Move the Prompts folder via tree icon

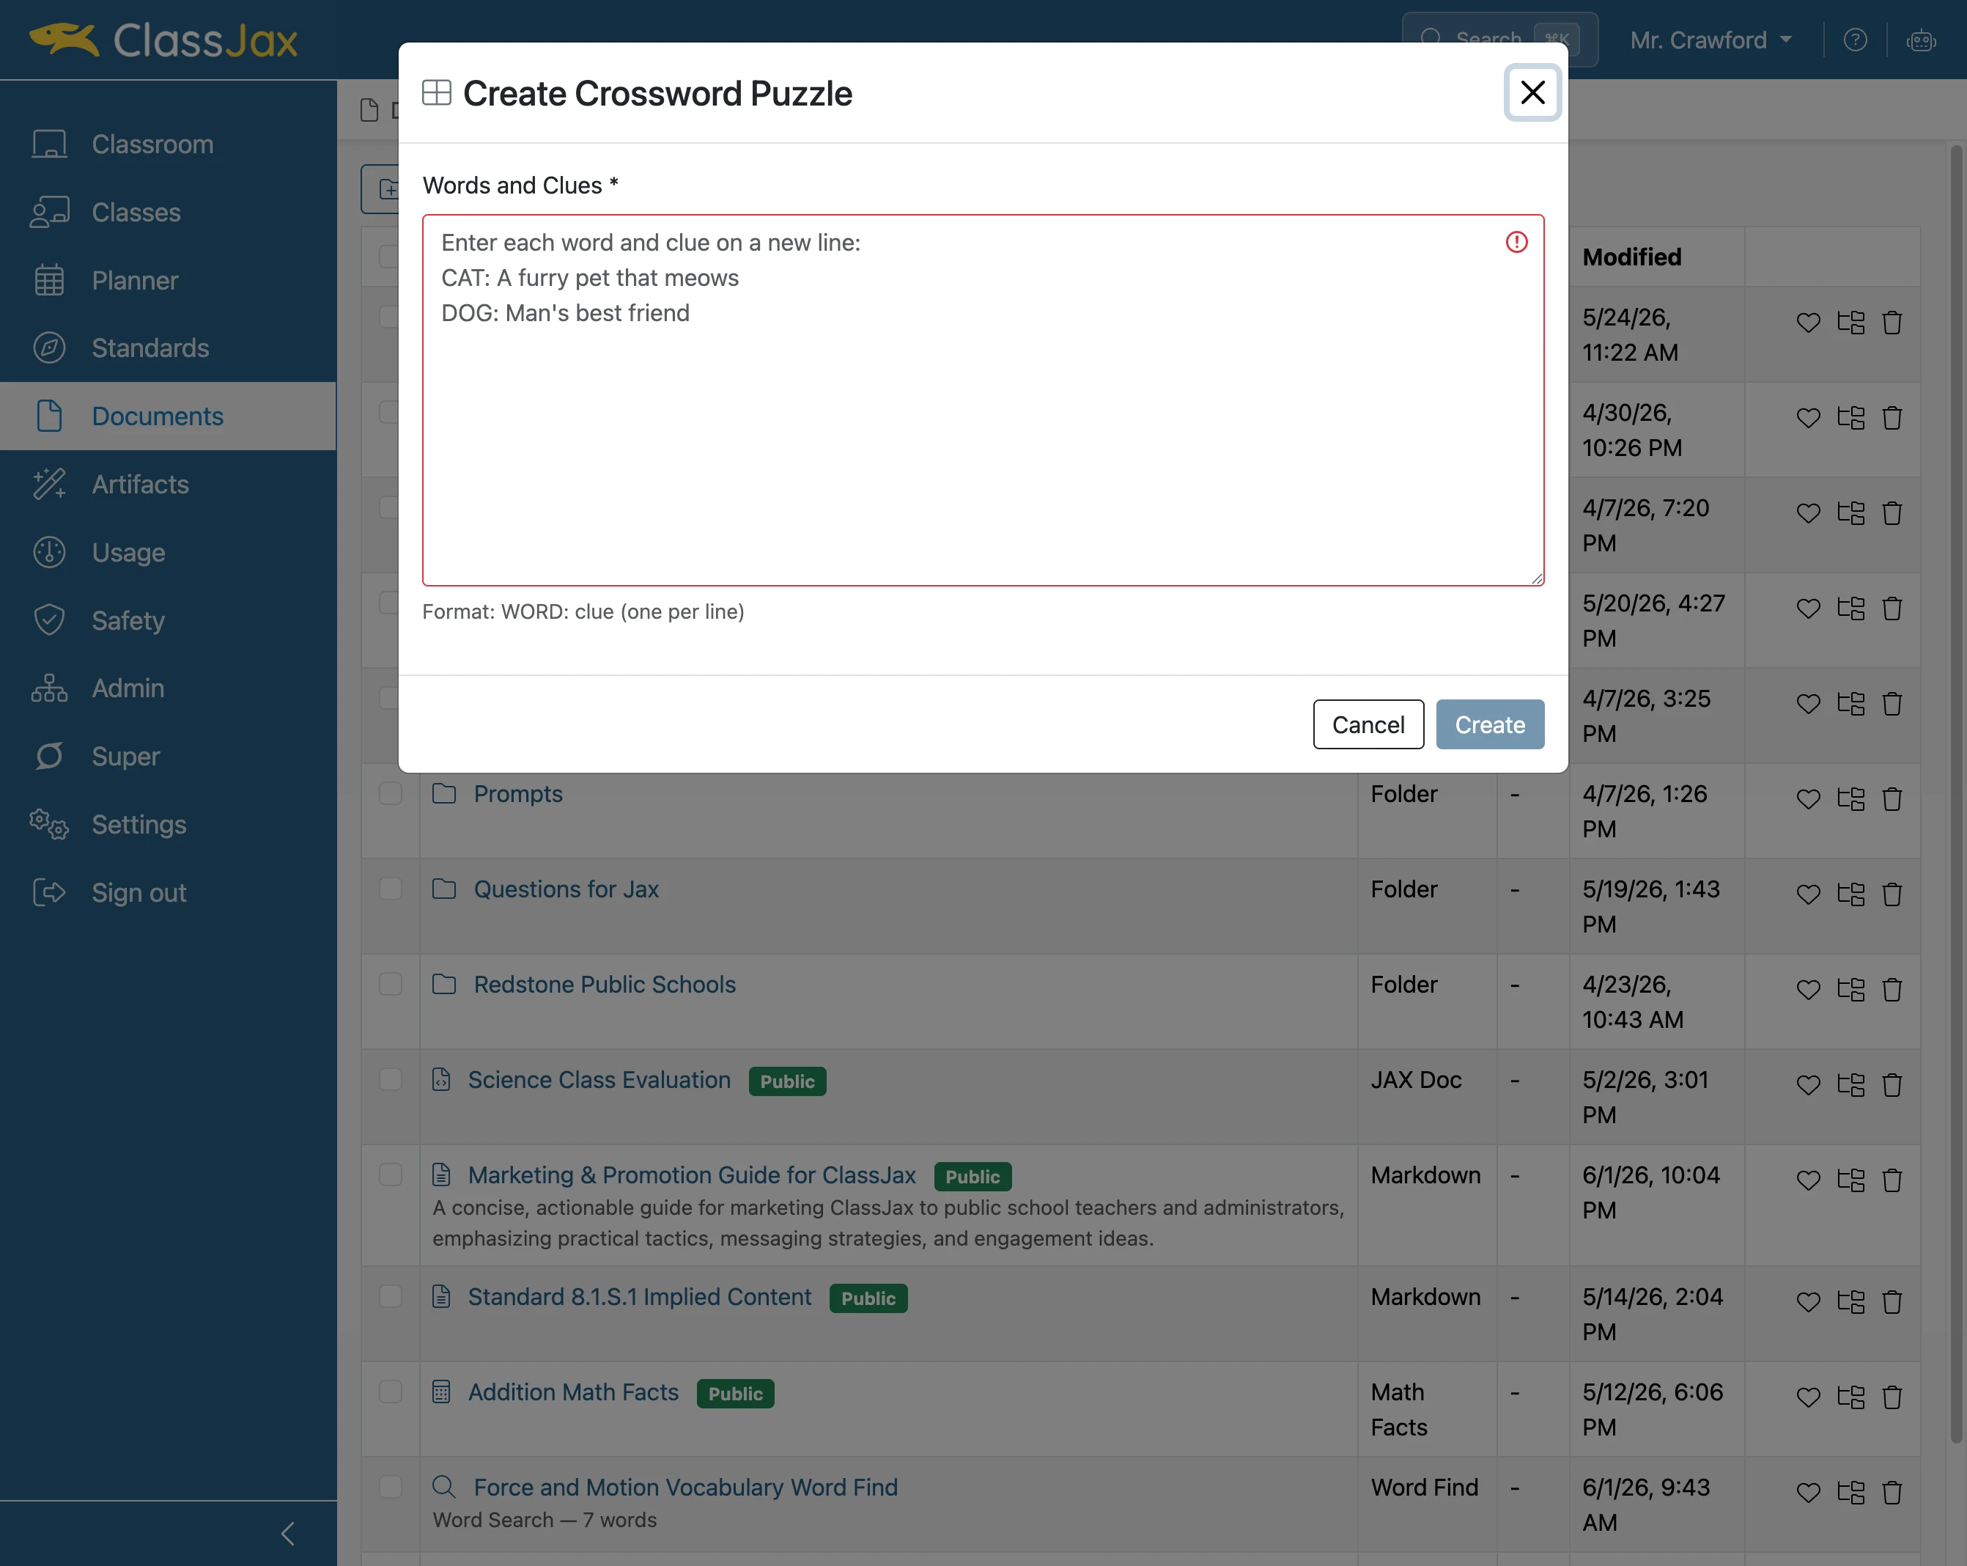point(1850,799)
